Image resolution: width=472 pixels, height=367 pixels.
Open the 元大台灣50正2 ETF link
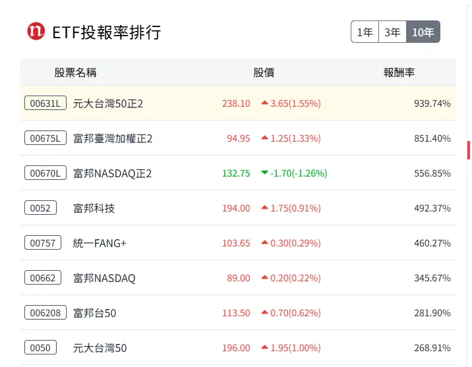tap(108, 103)
